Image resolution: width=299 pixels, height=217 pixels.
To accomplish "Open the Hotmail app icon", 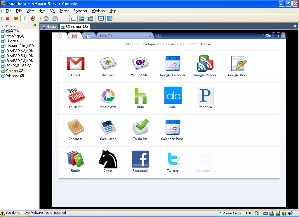I will [x=108, y=63].
